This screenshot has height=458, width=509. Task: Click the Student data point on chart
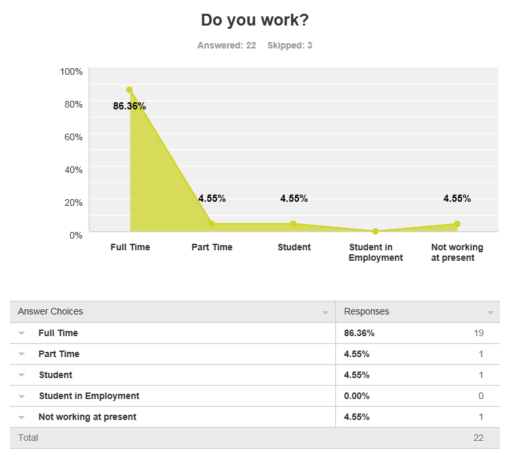click(293, 224)
